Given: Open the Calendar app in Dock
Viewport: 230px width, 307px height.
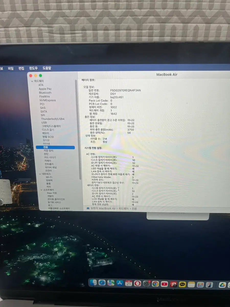Looking at the screenshot, I should 129,283.
